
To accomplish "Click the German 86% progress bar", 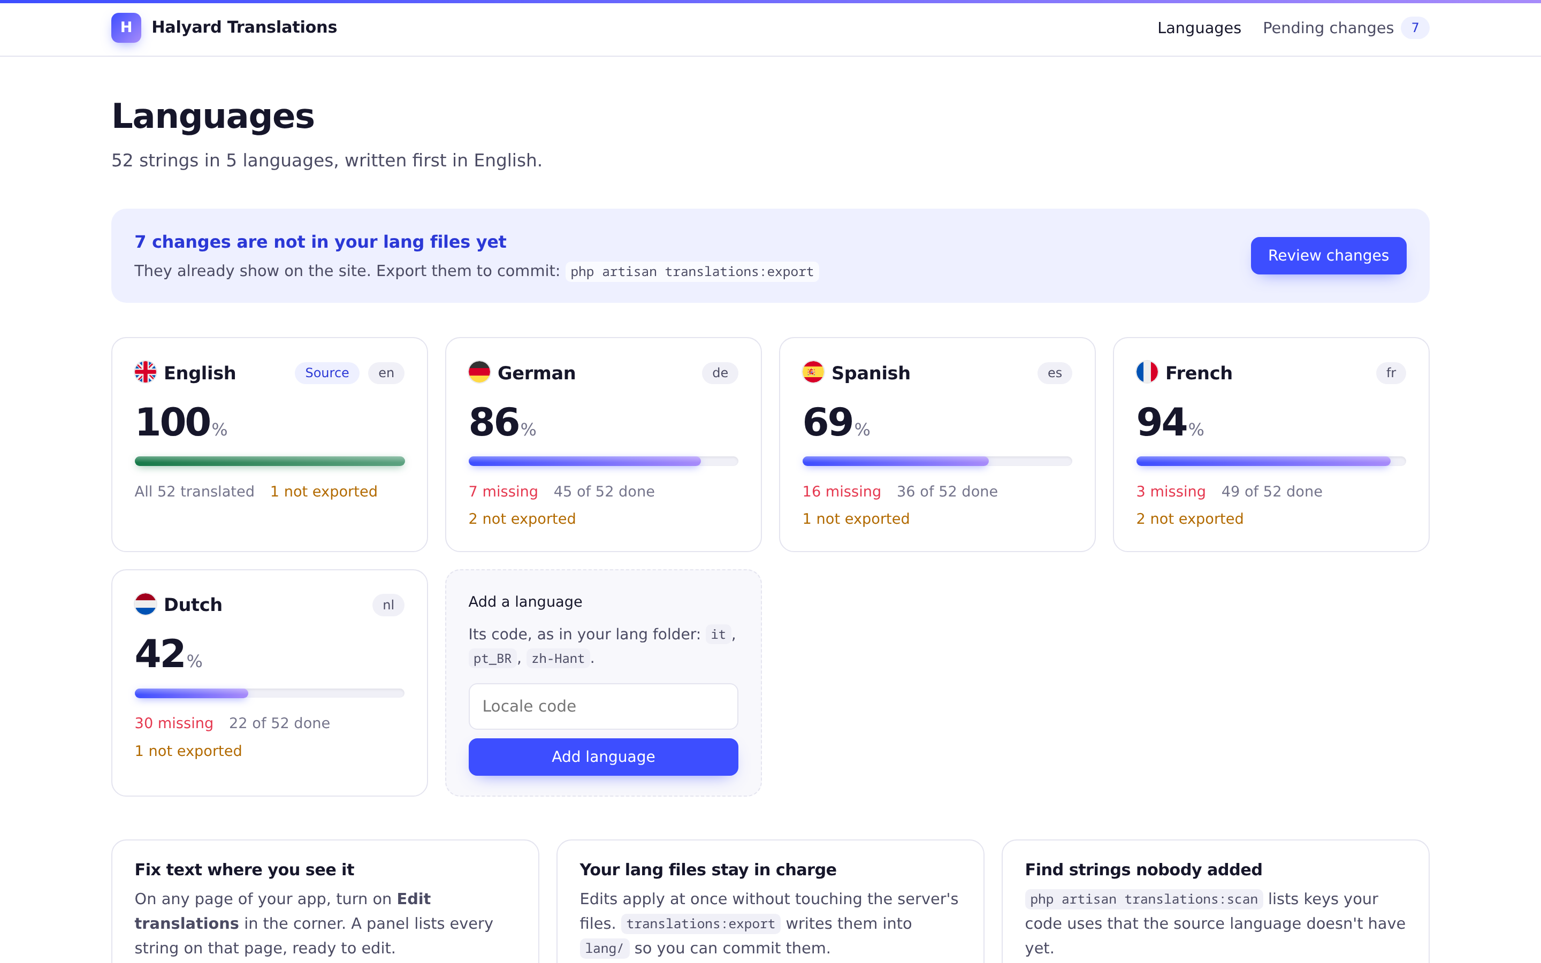I will point(603,461).
